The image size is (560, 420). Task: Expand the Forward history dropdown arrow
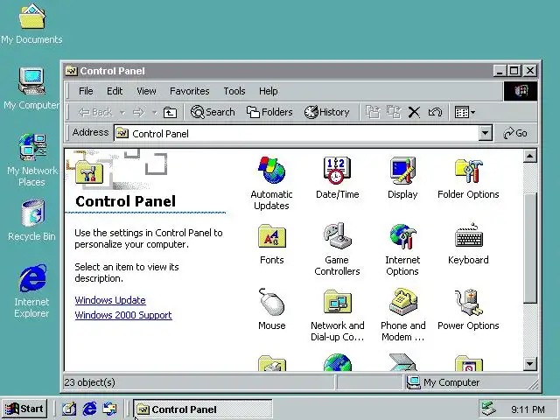pyautogui.click(x=154, y=113)
